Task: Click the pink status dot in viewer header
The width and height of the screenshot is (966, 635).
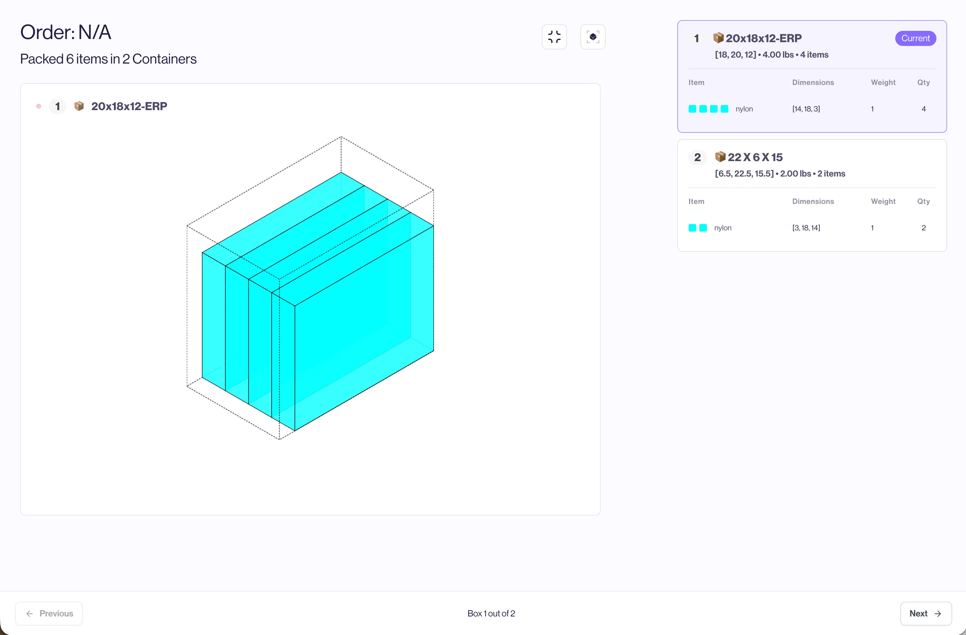Action: (x=39, y=106)
